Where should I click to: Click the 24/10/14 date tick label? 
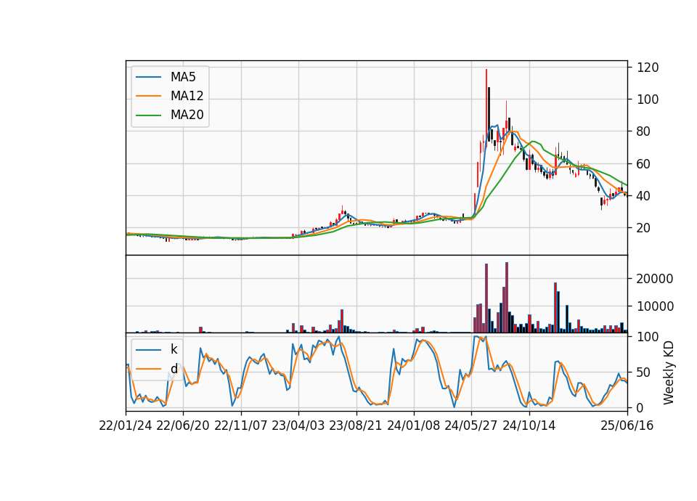(x=529, y=425)
